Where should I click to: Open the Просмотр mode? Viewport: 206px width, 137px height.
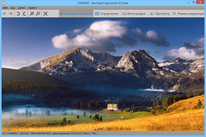pos(160,14)
